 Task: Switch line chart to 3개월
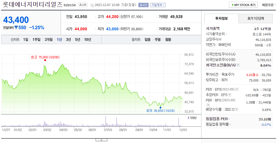[49, 39]
